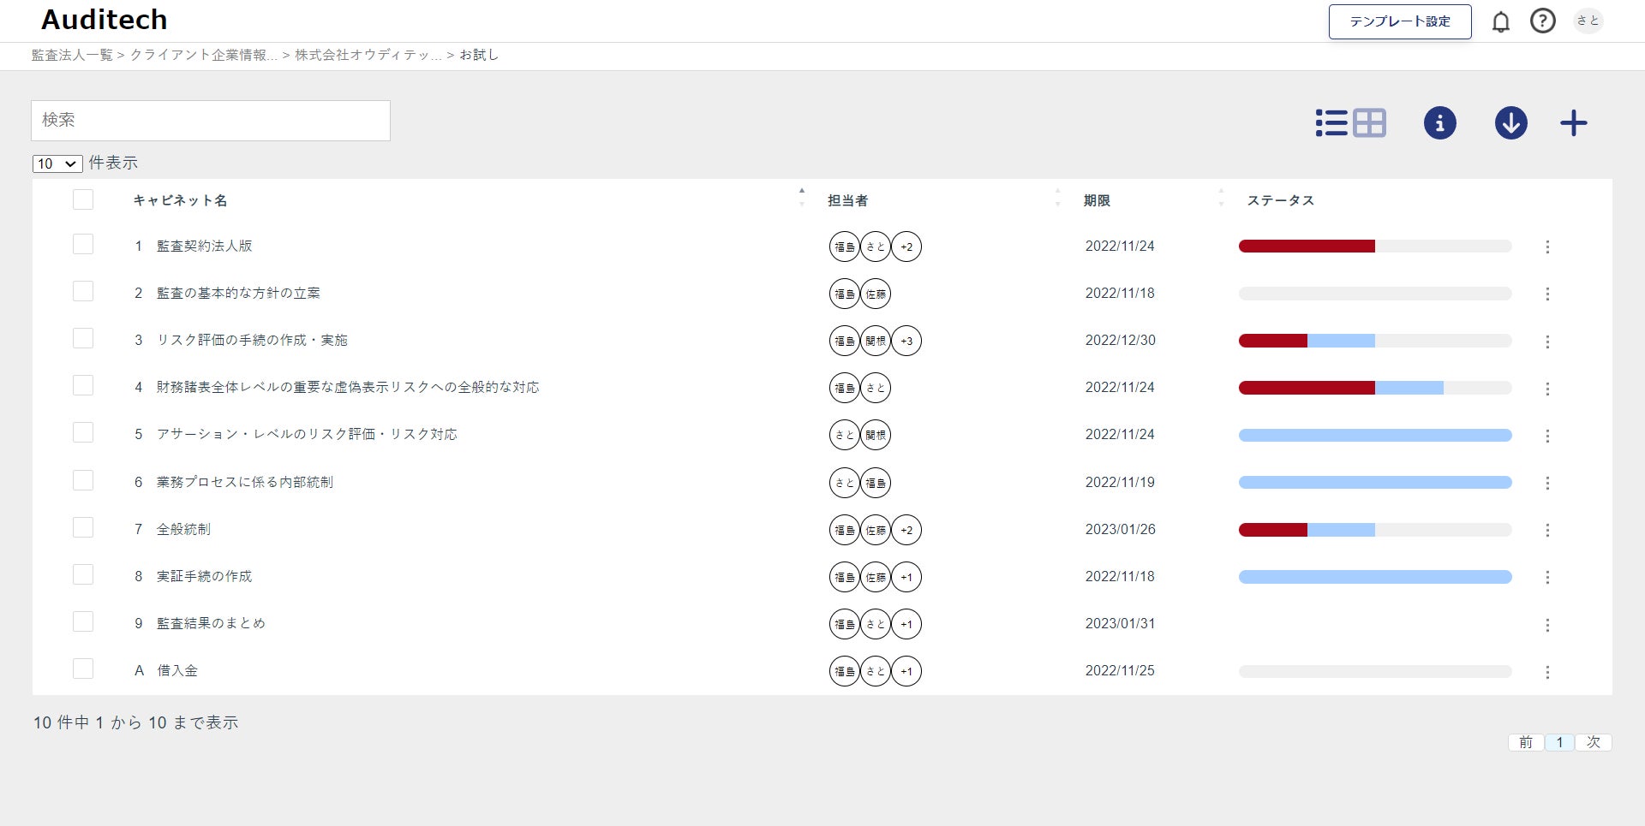Click the +3 assignee badge for リスク評価の手続
This screenshot has width=1645, height=826.
coord(906,341)
